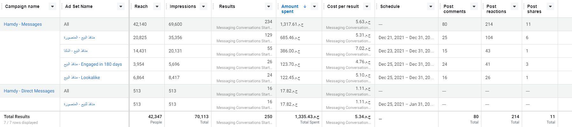Select the 1,317.61 amount spent cell
Screen dimensions: 572x127
(x=292, y=24)
